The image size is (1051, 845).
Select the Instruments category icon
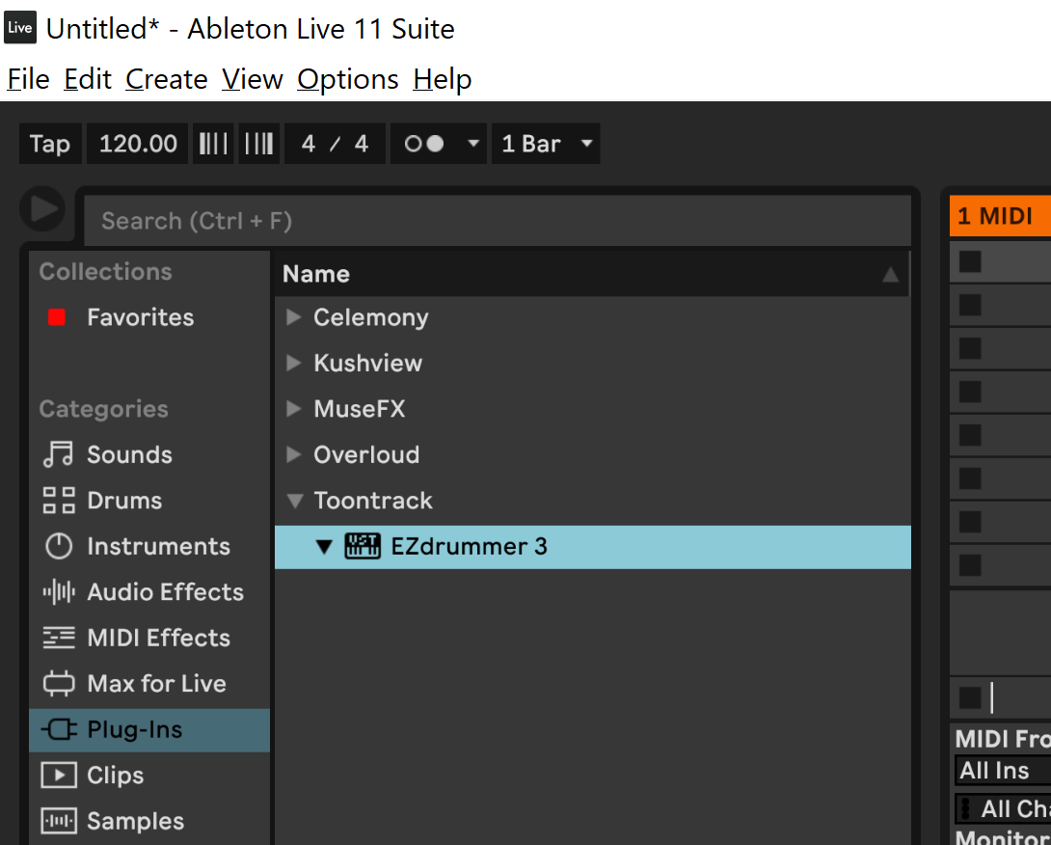pos(59,546)
